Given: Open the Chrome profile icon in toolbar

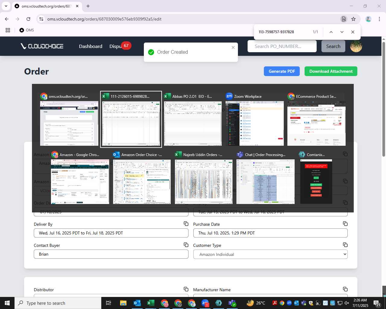Looking at the screenshot, I should (x=368, y=19).
